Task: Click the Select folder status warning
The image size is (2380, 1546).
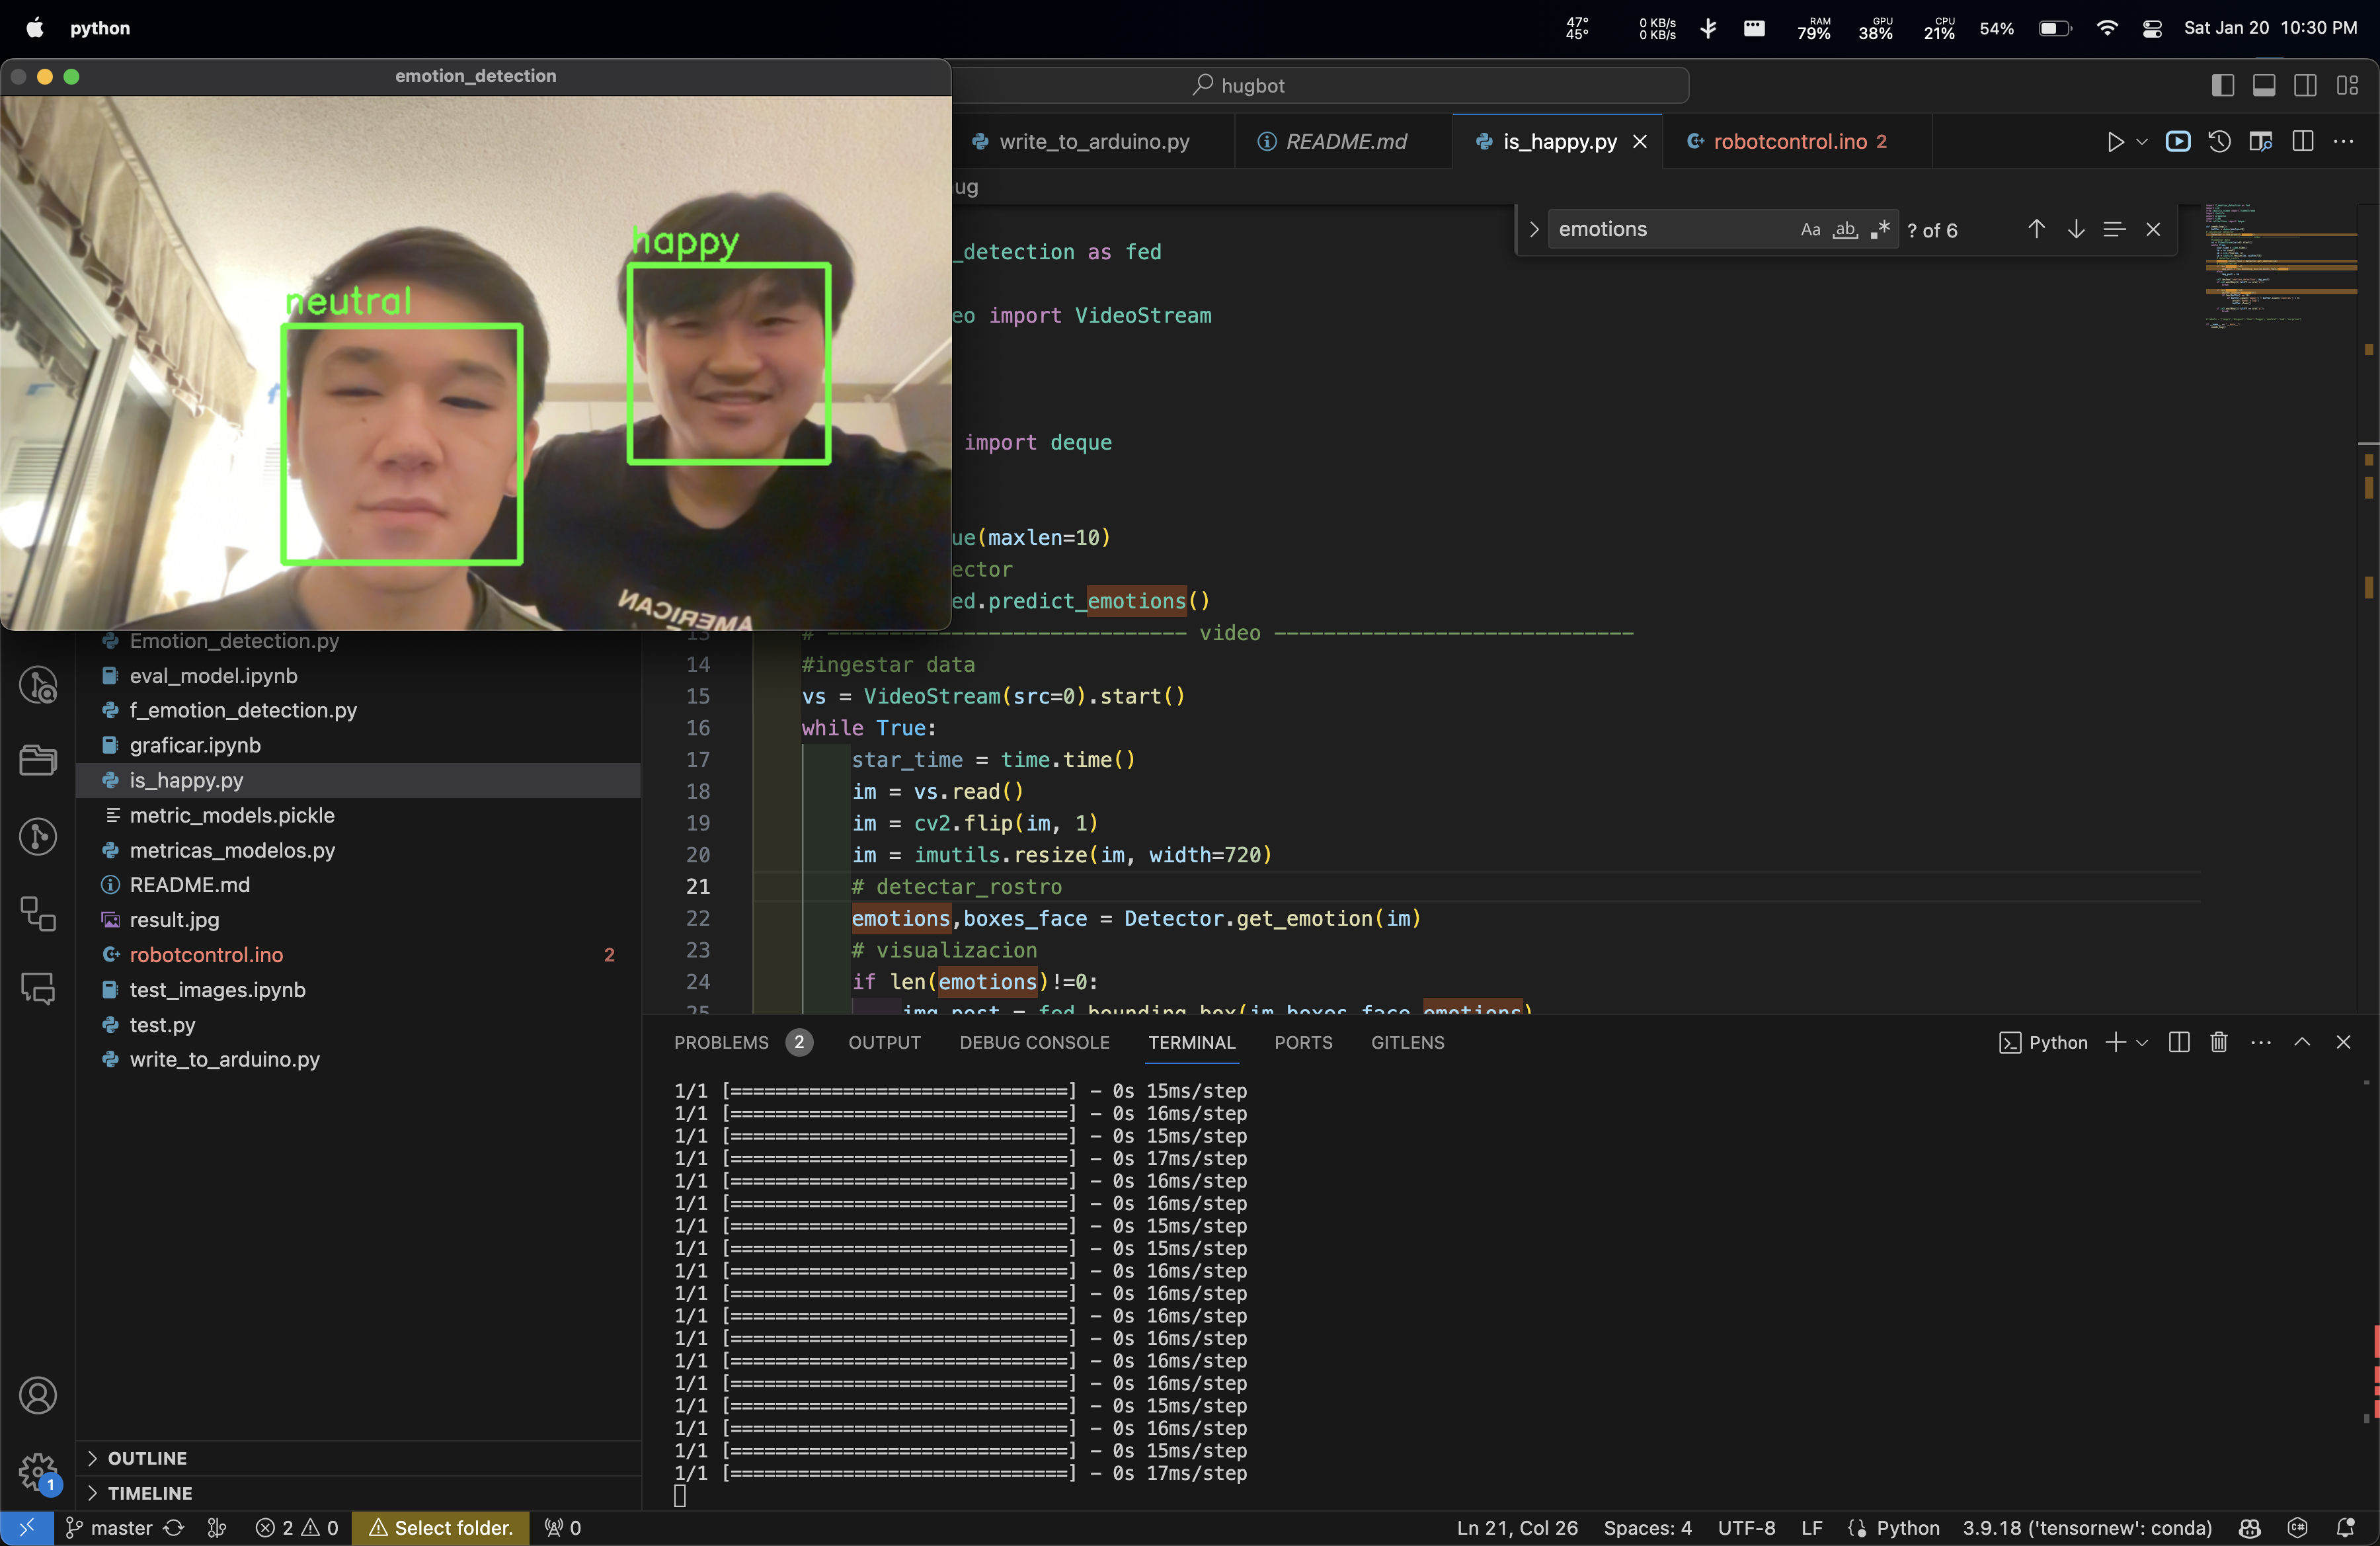Action: [x=441, y=1527]
